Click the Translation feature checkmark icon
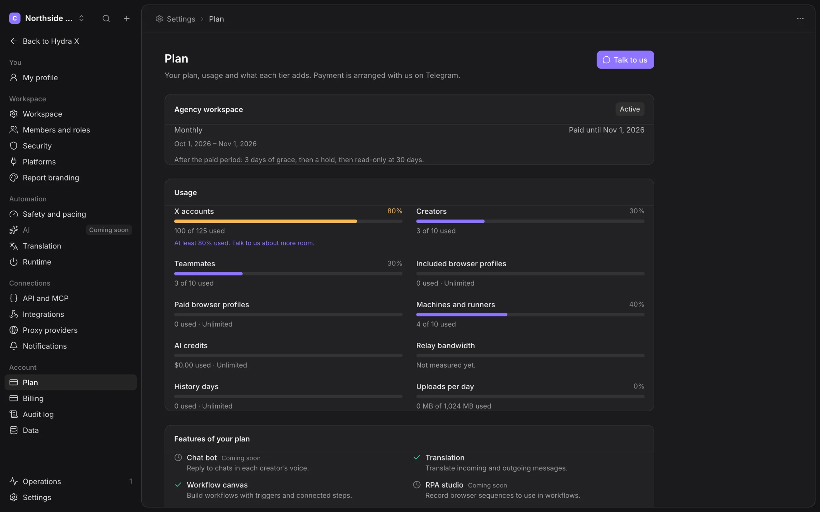Image resolution: width=820 pixels, height=512 pixels. [417, 457]
